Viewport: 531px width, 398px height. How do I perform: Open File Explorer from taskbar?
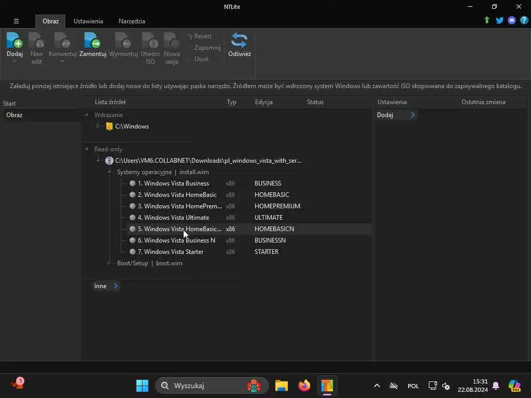pyautogui.click(x=282, y=386)
